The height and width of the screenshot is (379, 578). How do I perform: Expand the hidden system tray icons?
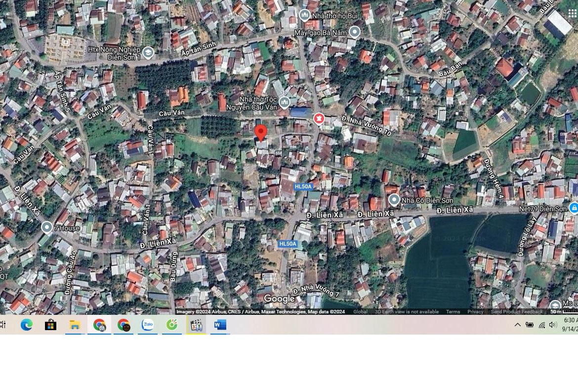point(517,325)
